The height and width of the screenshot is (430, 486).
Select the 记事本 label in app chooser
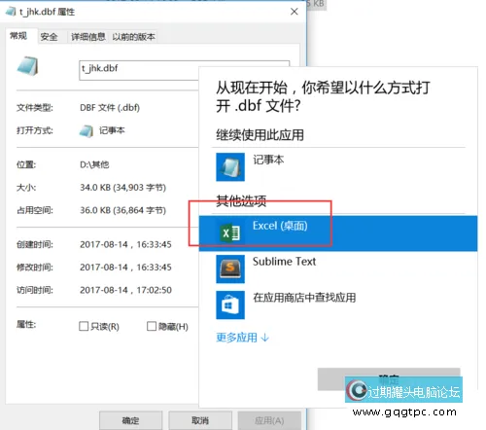click(x=268, y=160)
